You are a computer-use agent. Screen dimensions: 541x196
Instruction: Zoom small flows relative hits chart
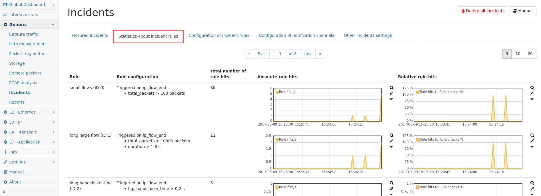532,88
